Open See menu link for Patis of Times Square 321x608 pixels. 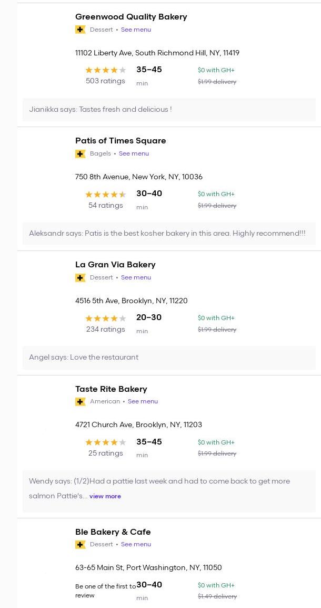(x=134, y=154)
